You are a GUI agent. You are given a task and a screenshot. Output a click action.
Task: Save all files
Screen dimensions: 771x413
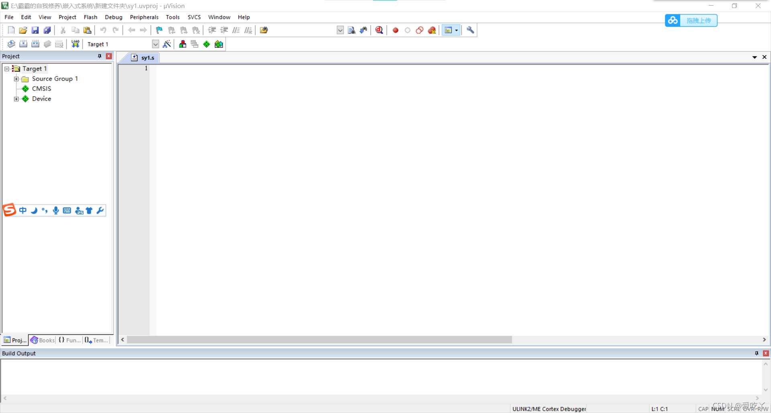47,30
